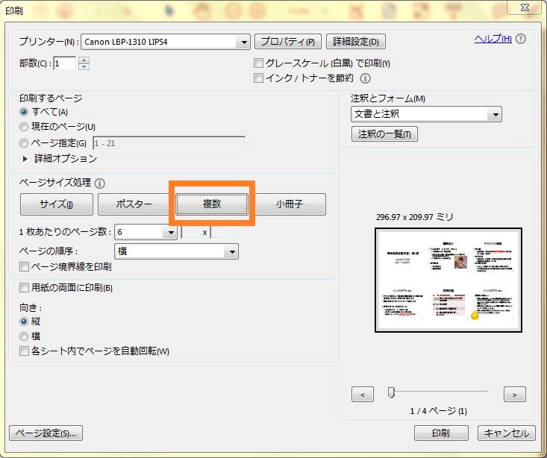Click the 印刷 button
Viewport: 547px width, 458px height.
coord(440,433)
